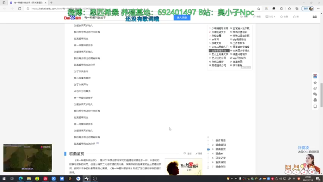Jump to 重要演出 in contents
This screenshot has height=182, width=323.
tap(220, 162)
